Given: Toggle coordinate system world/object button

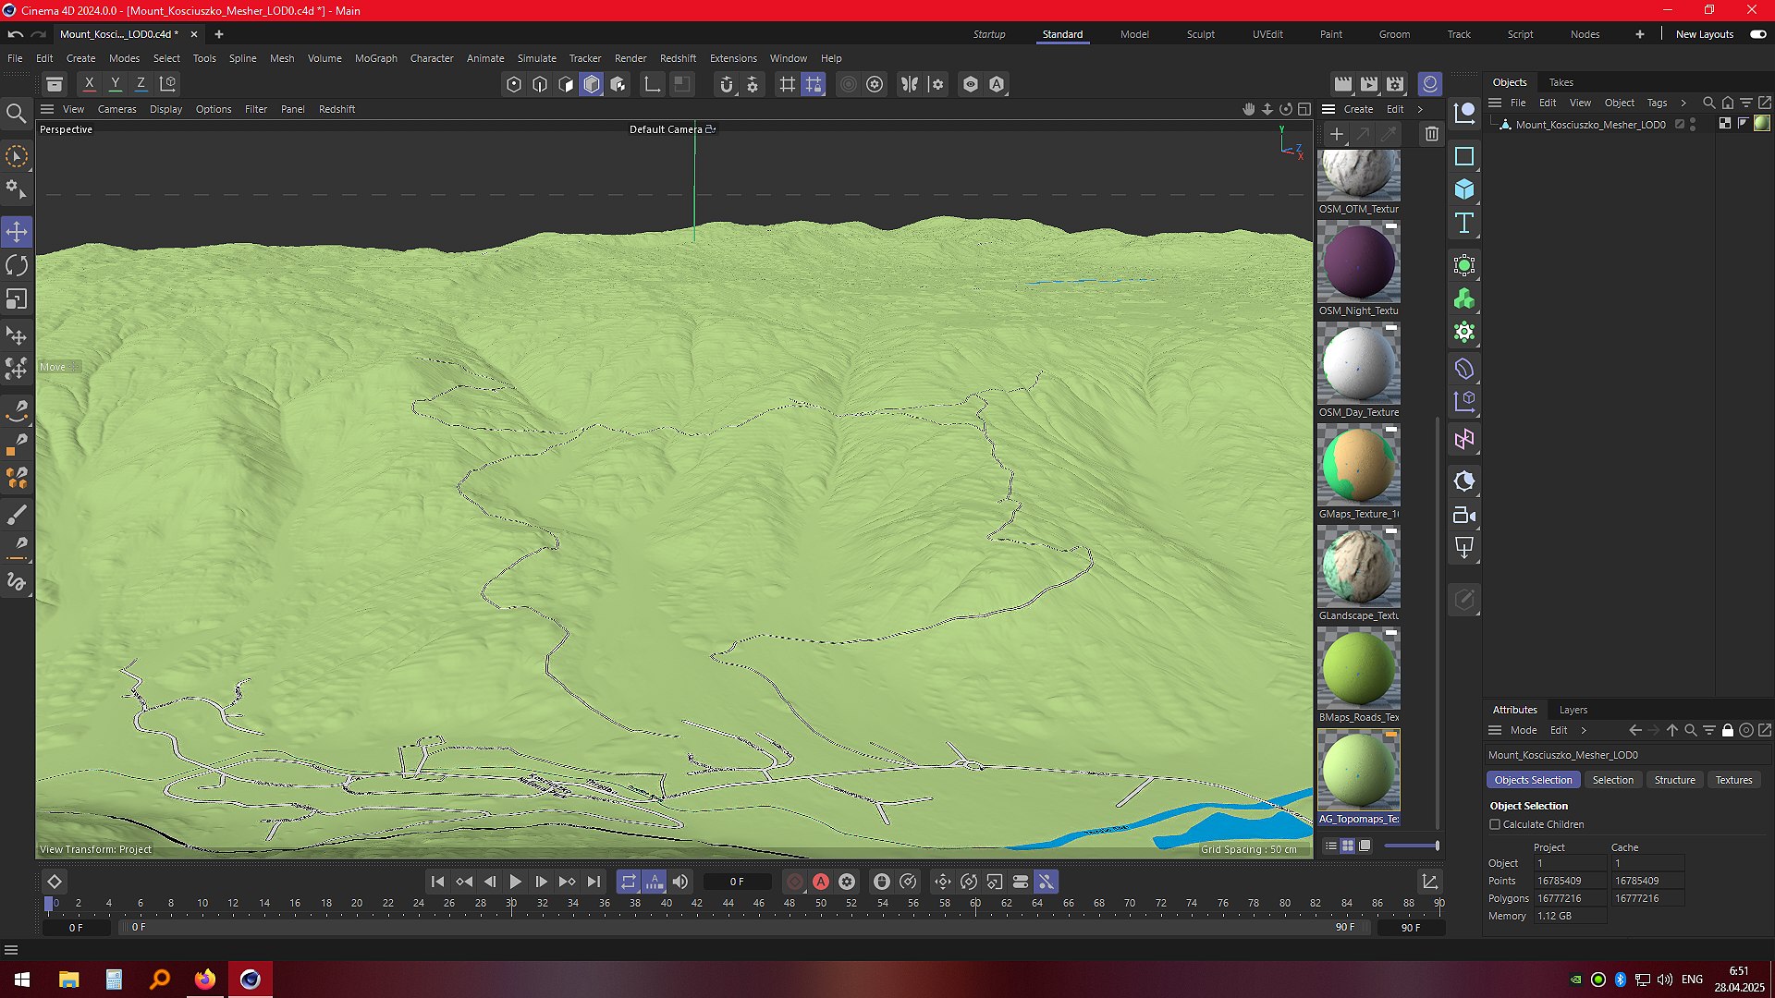Looking at the screenshot, I should point(168,84).
